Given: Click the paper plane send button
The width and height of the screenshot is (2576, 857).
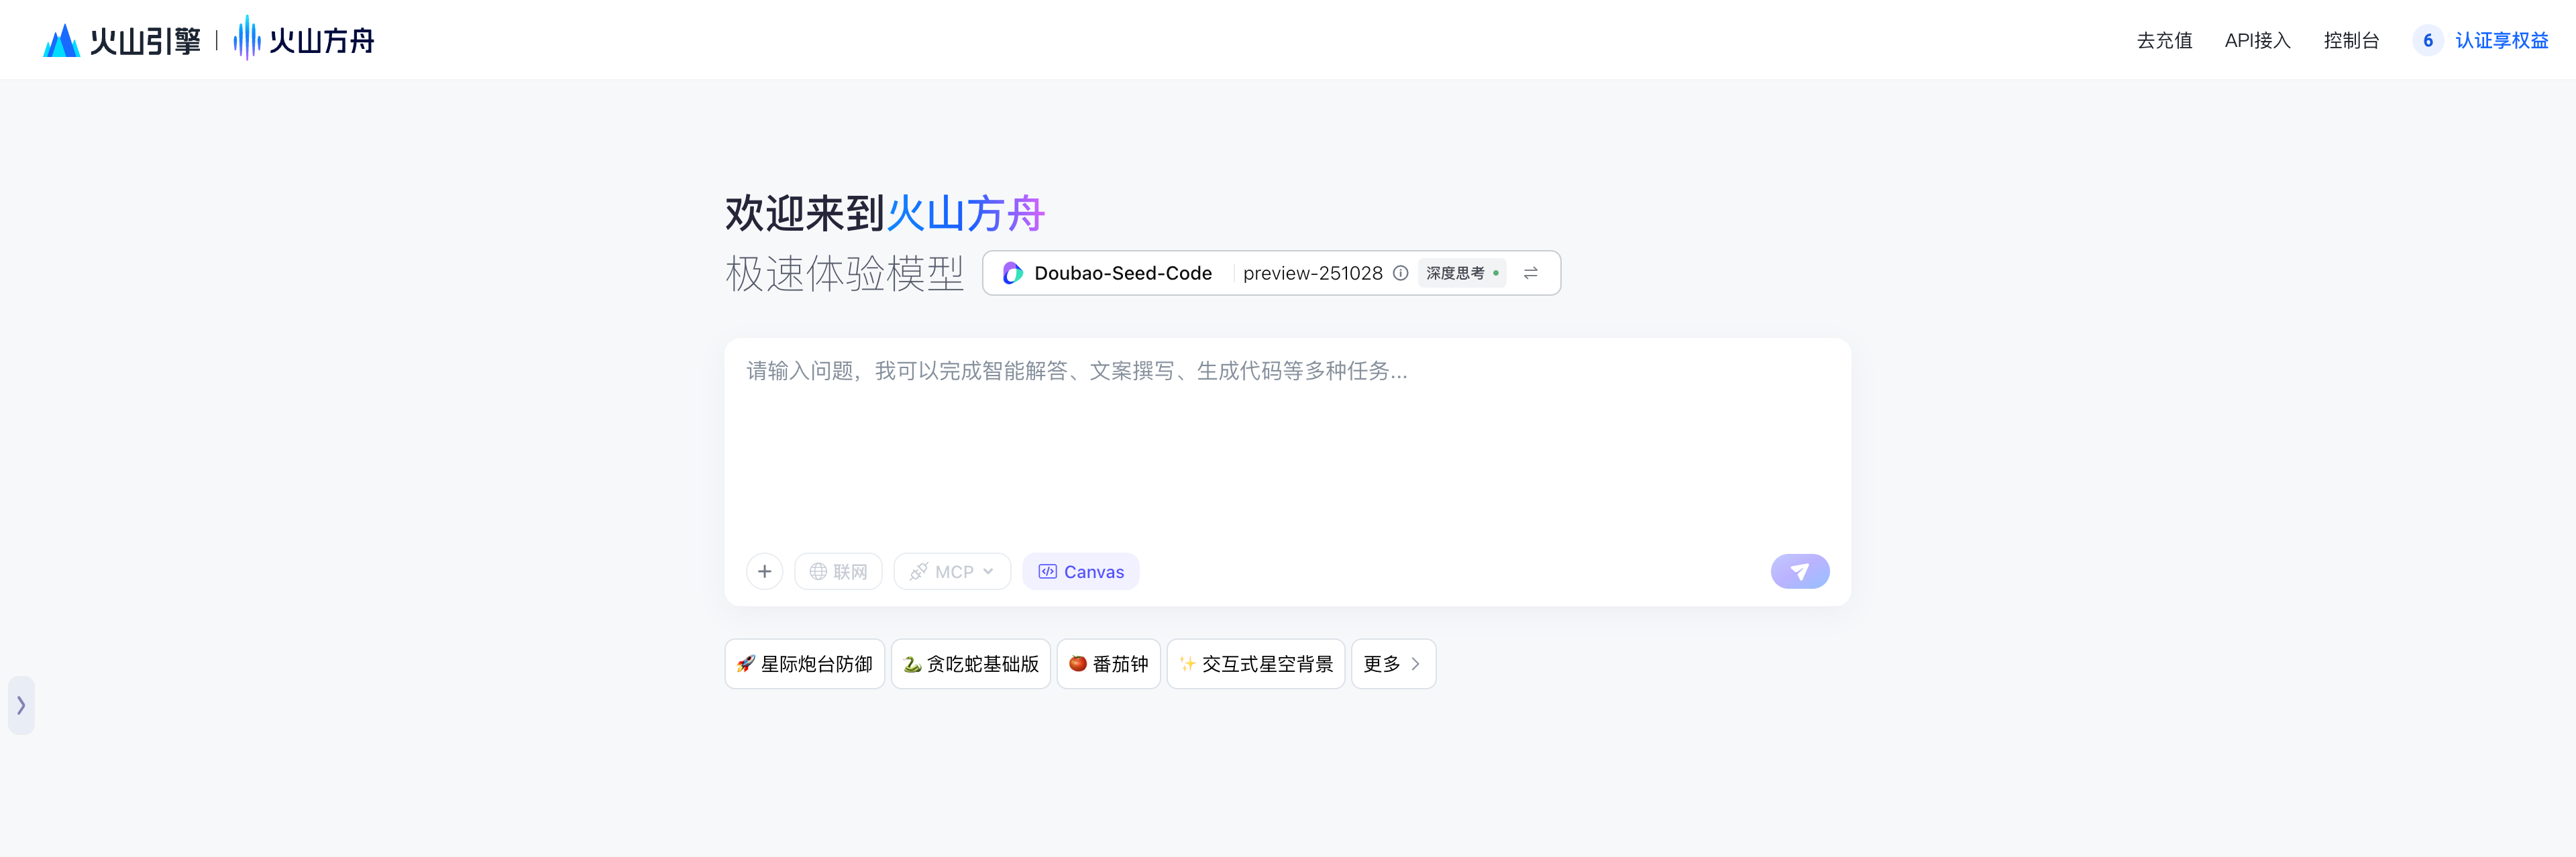Looking at the screenshot, I should tap(1799, 571).
